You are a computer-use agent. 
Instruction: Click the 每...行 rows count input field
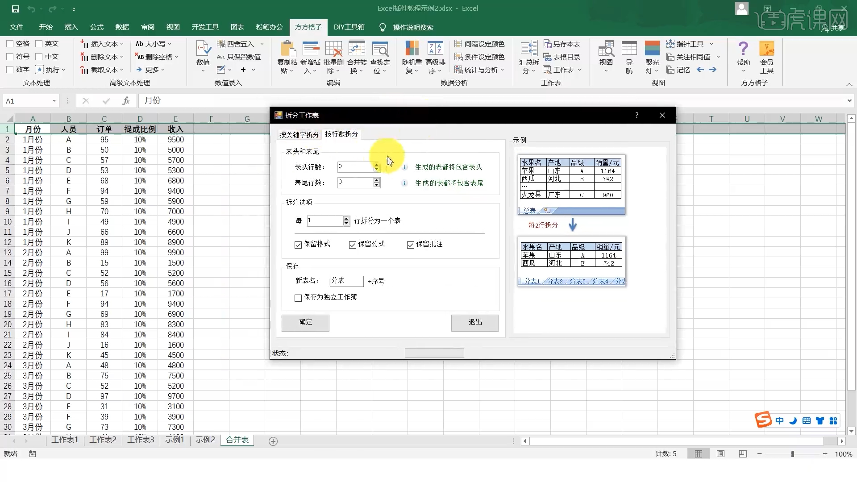[325, 220]
